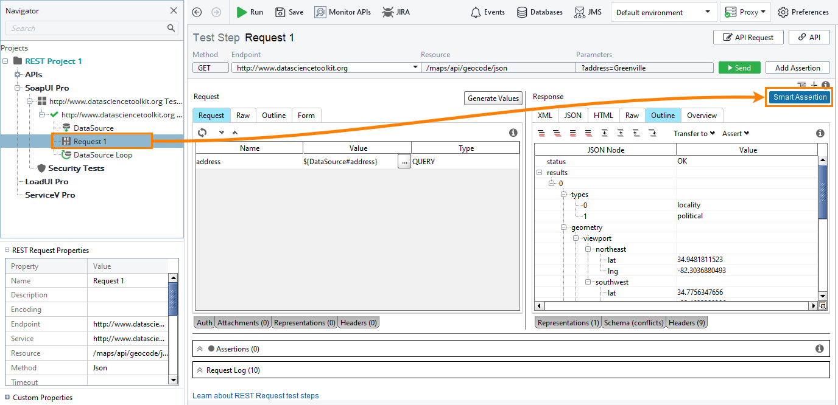
Task: Collapse the REST Project 1 node
Action: pos(5,61)
